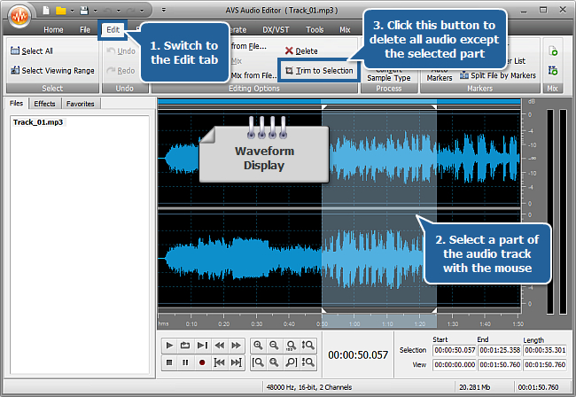Click Trim to Selection

(318, 71)
